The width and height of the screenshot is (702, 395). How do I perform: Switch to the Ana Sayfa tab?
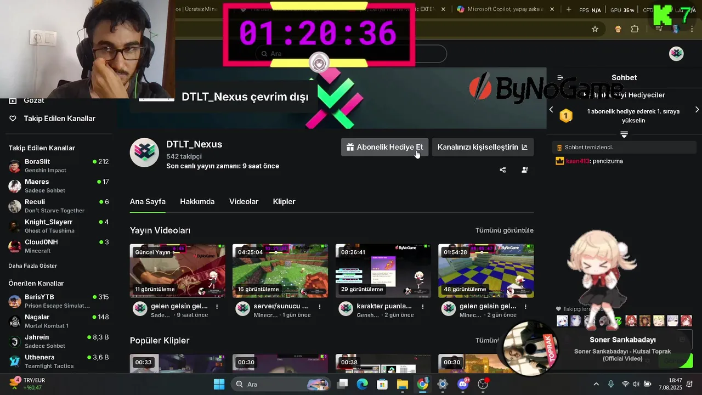(x=148, y=201)
